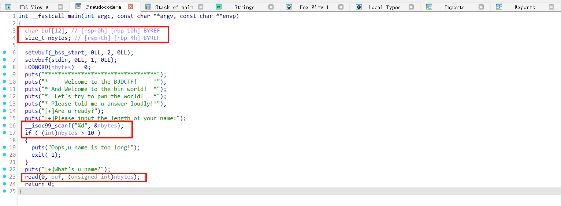Toggle breakpoint dot on line 24
The width and height of the screenshot is (561, 206).
point(4,184)
